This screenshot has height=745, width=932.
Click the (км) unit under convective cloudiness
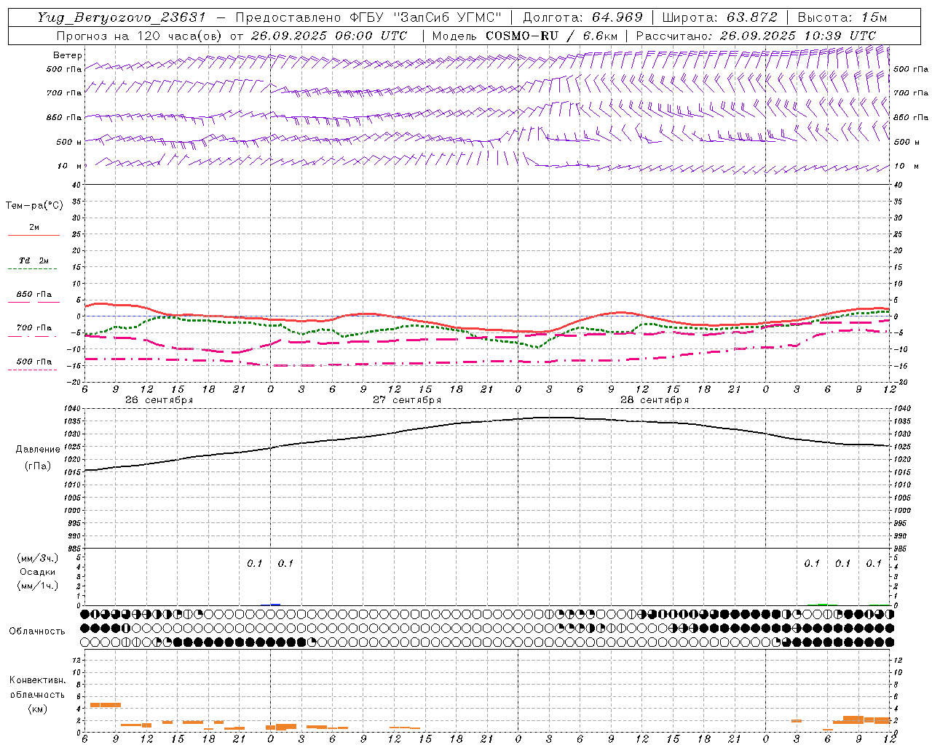(38, 709)
